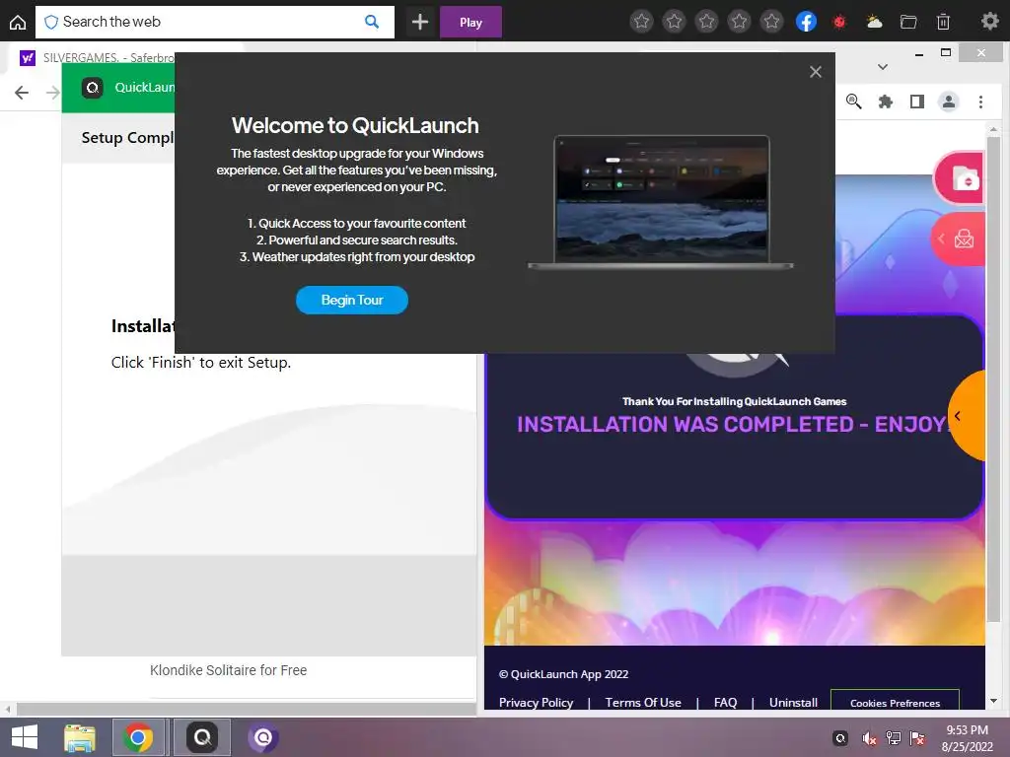Focus the Search the web field
The image size is (1010, 757).
click(x=213, y=22)
